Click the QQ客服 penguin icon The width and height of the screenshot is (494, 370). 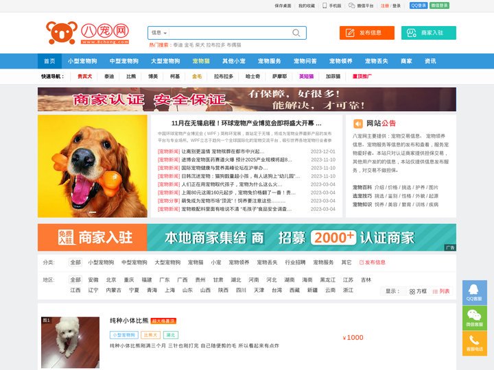[474, 289]
